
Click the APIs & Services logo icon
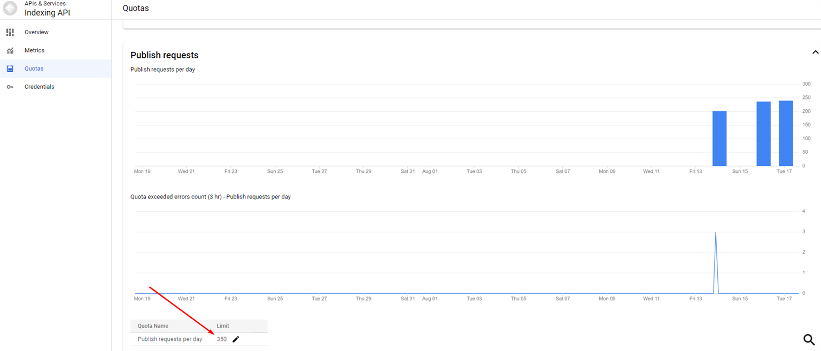pyautogui.click(x=10, y=8)
